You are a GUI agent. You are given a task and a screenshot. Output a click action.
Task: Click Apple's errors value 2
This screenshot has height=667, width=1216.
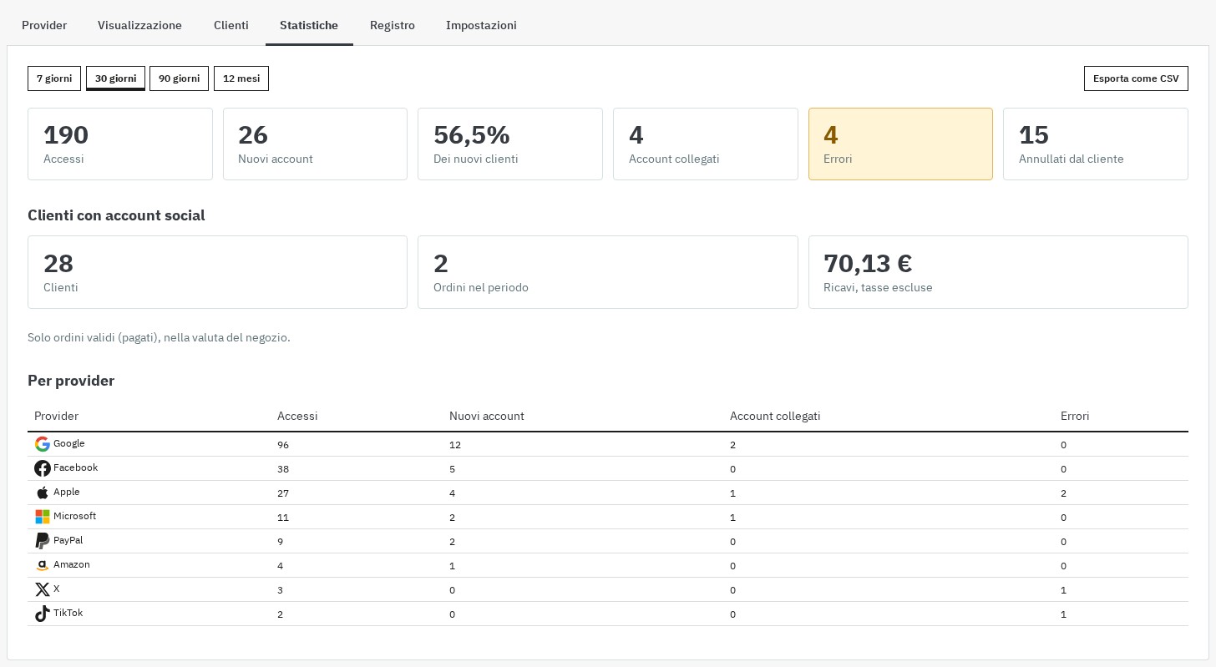1063,493
